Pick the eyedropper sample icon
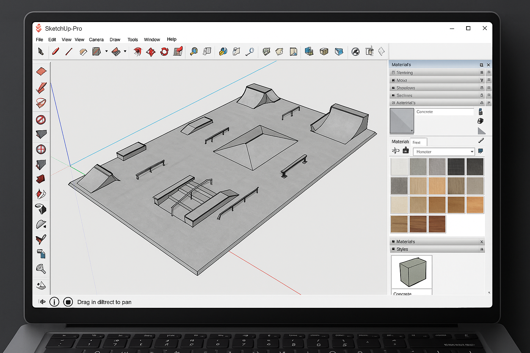Screen dimensions: 530x353 click(481, 140)
